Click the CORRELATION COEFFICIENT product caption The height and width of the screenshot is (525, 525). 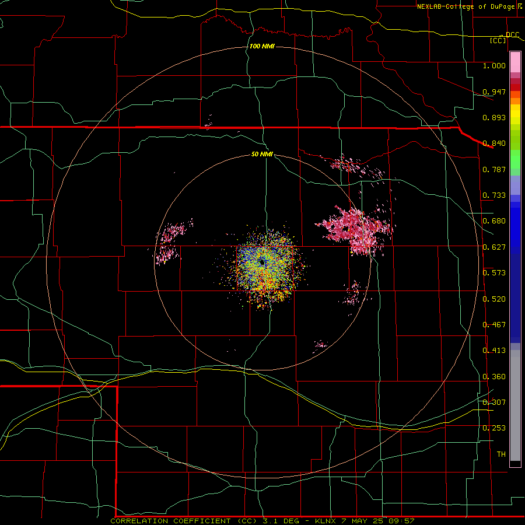point(185,521)
